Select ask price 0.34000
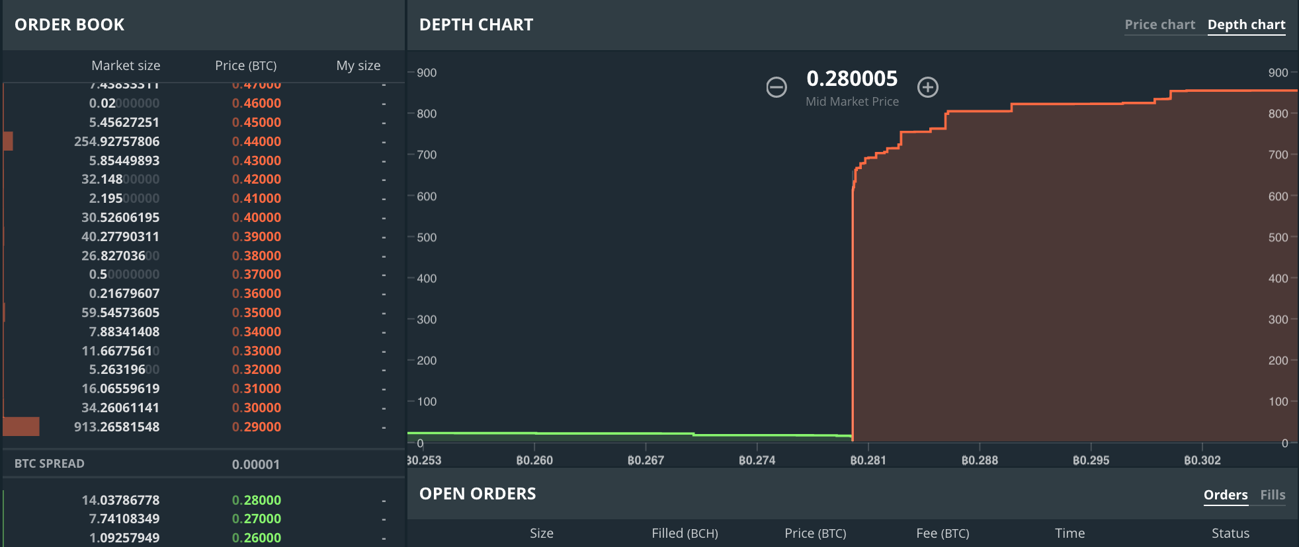Image resolution: width=1299 pixels, height=547 pixels. [x=257, y=332]
